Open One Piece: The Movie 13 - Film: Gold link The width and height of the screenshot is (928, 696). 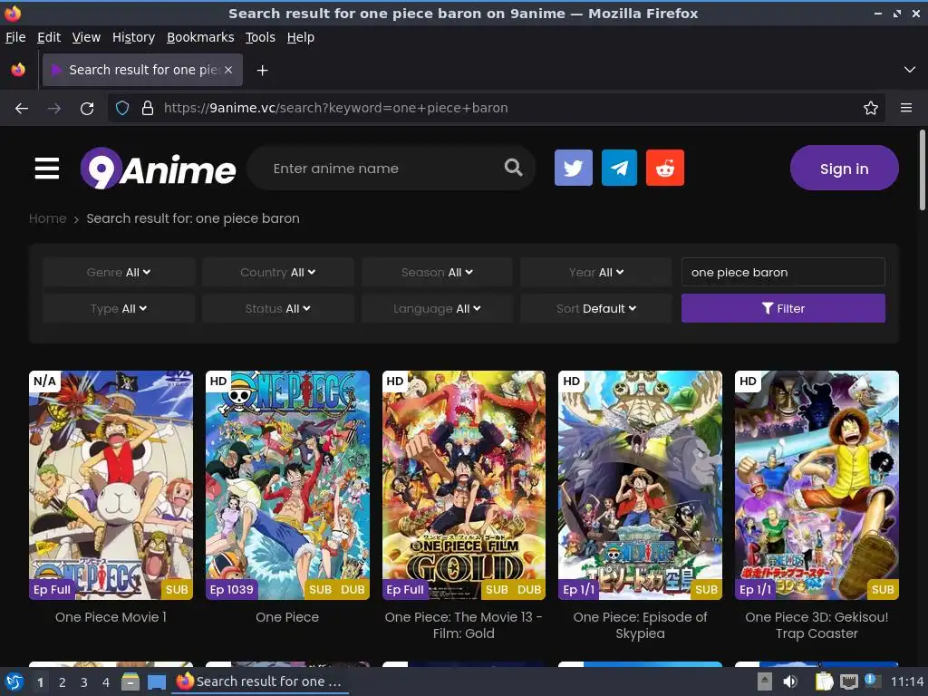463,625
